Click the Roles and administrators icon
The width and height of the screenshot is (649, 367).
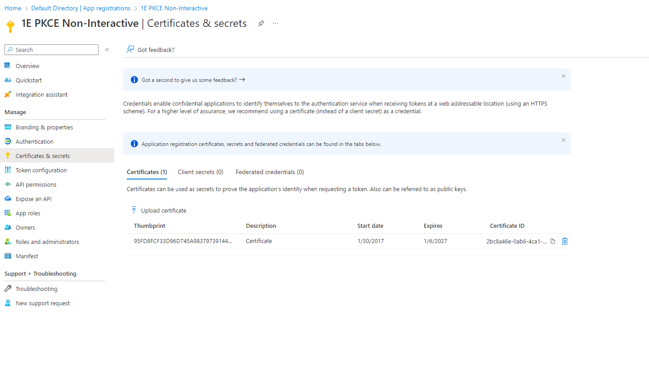point(7,242)
